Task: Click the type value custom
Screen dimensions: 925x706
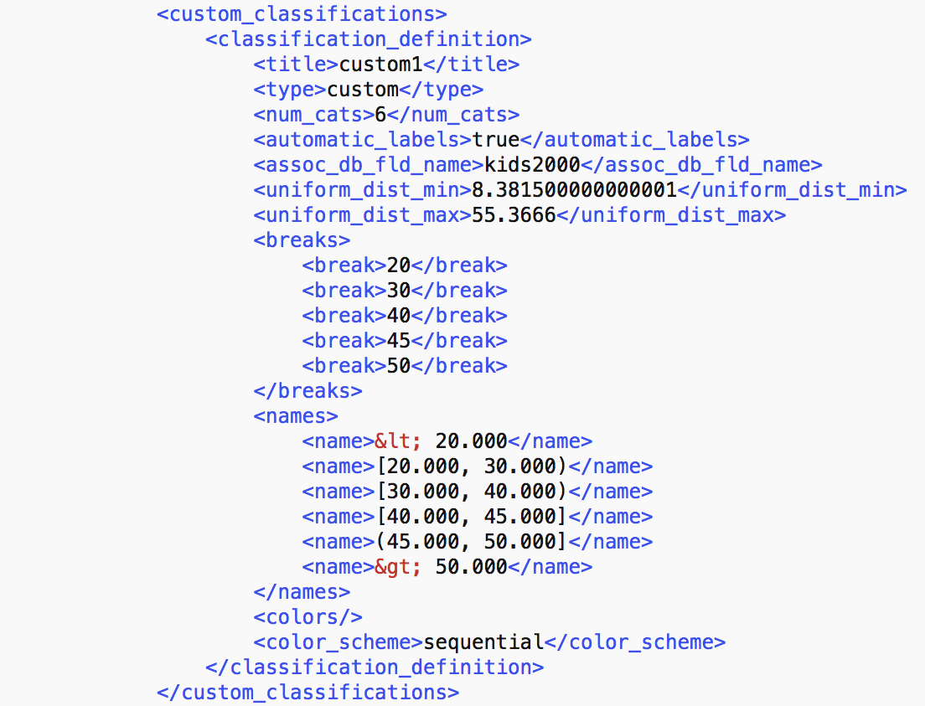Action: (363, 90)
